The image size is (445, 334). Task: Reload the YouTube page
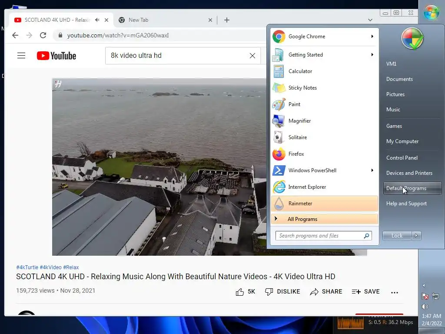coord(43,35)
